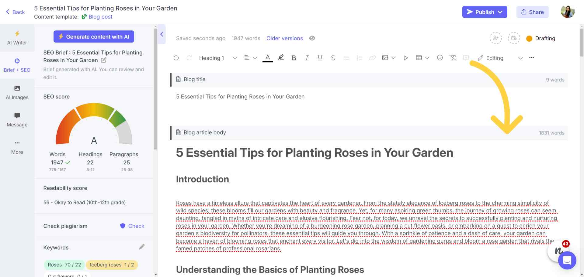
Task: Open the AI Images panel
Action: tap(17, 92)
